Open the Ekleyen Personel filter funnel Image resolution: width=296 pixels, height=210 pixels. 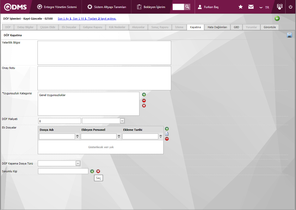pos(119,136)
